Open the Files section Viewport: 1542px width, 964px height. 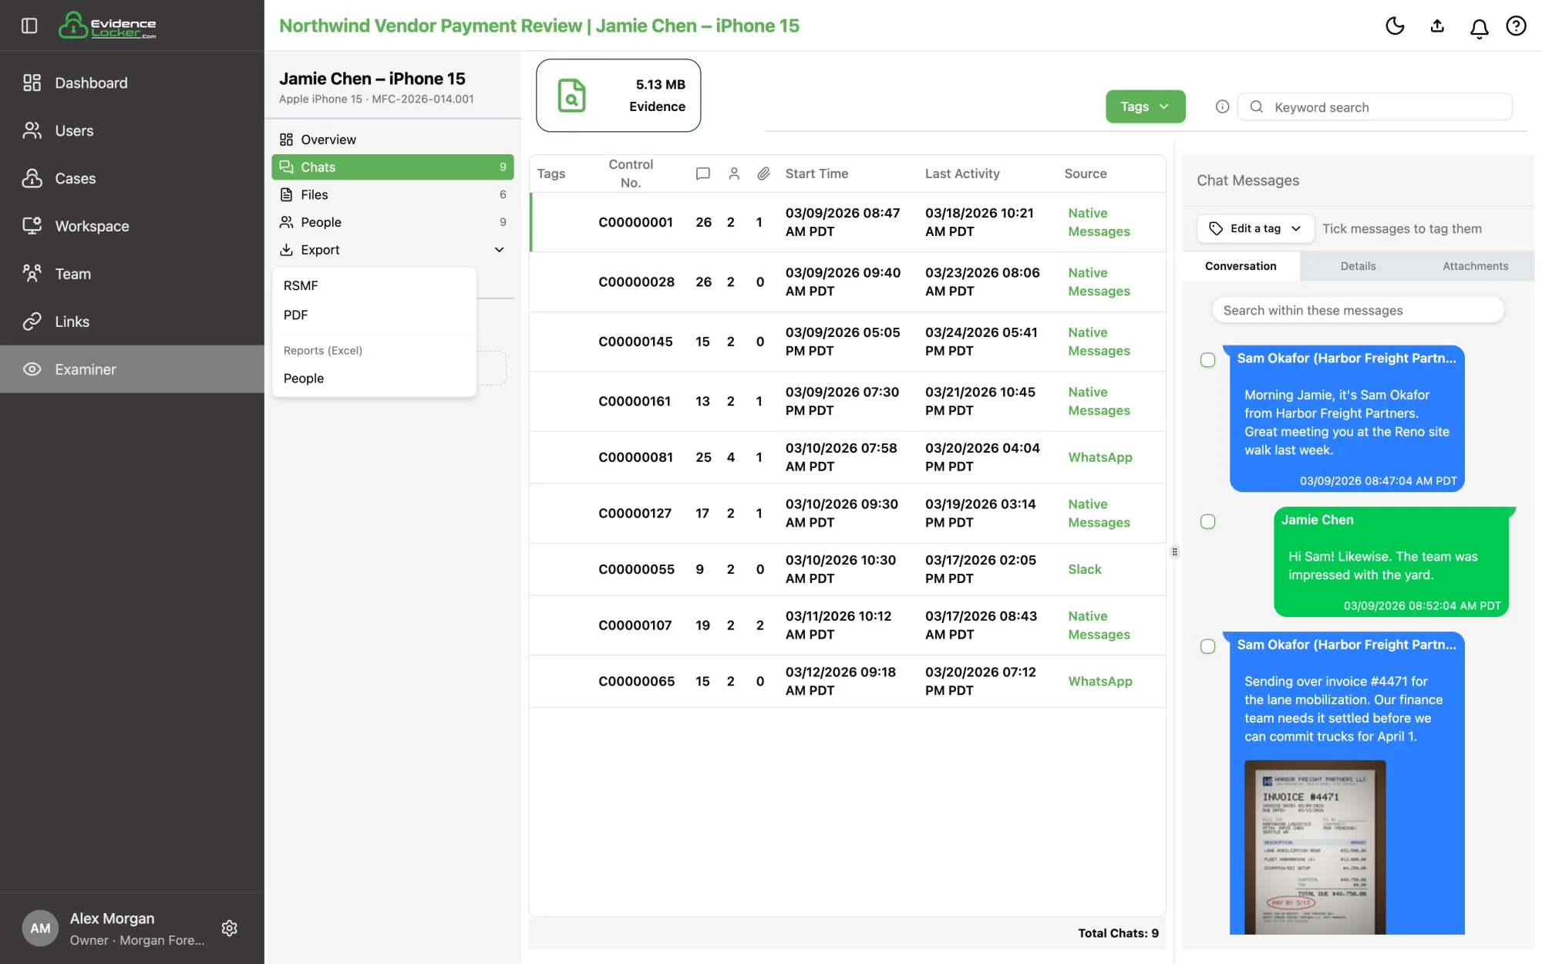[x=392, y=194]
